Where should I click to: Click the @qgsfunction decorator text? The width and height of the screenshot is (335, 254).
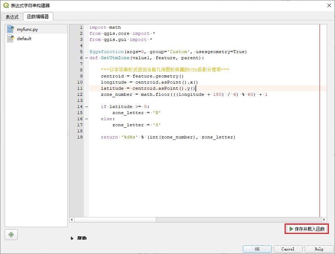(107, 52)
